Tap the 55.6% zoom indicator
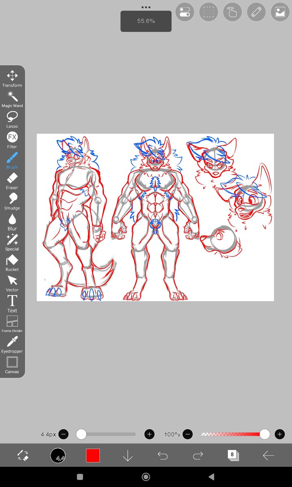The width and height of the screenshot is (292, 487). click(146, 21)
